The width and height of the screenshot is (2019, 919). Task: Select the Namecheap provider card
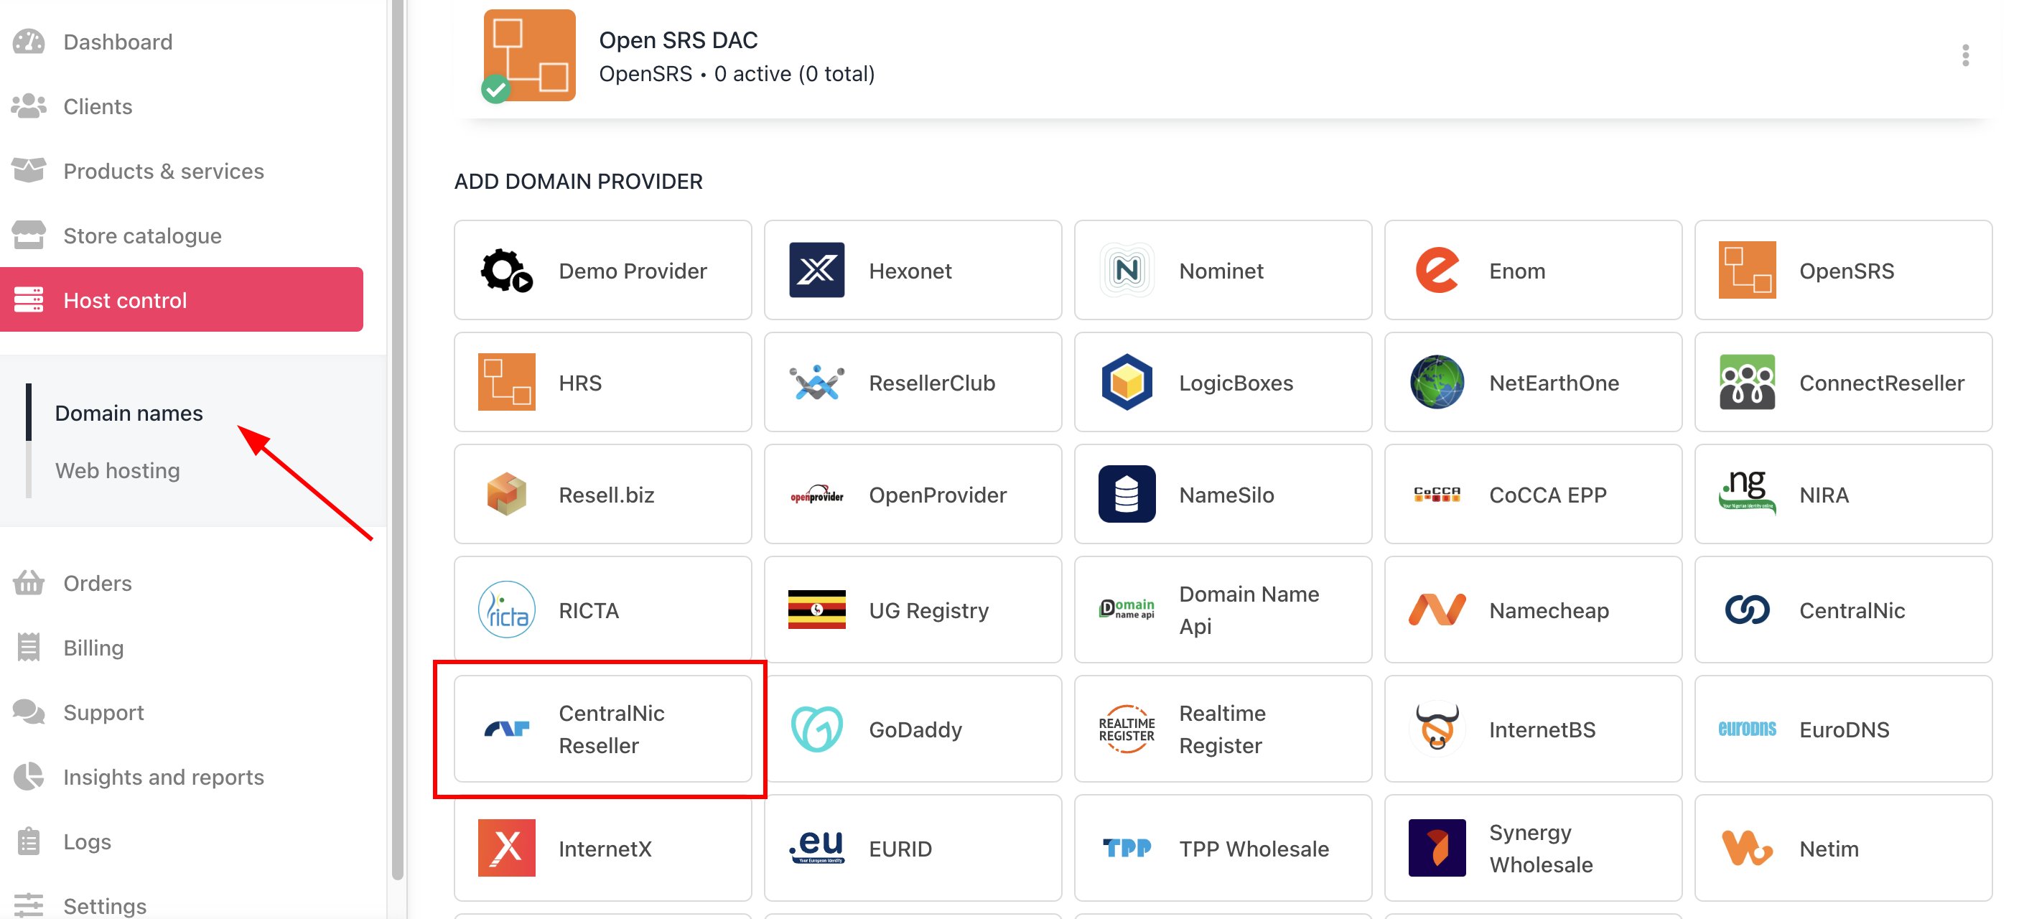(1532, 610)
